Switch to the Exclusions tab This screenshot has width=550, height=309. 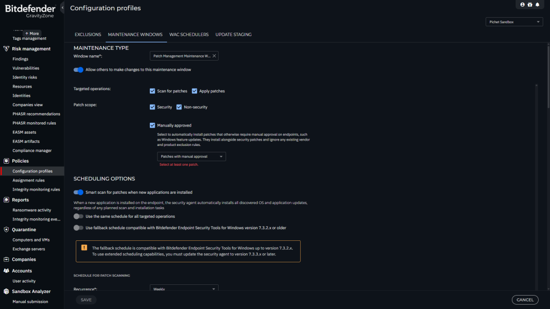(88, 34)
